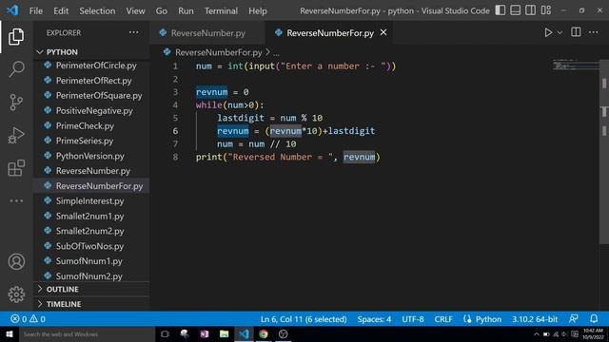Open notifications bell in status bar
The image size is (609, 342).
[x=594, y=319]
